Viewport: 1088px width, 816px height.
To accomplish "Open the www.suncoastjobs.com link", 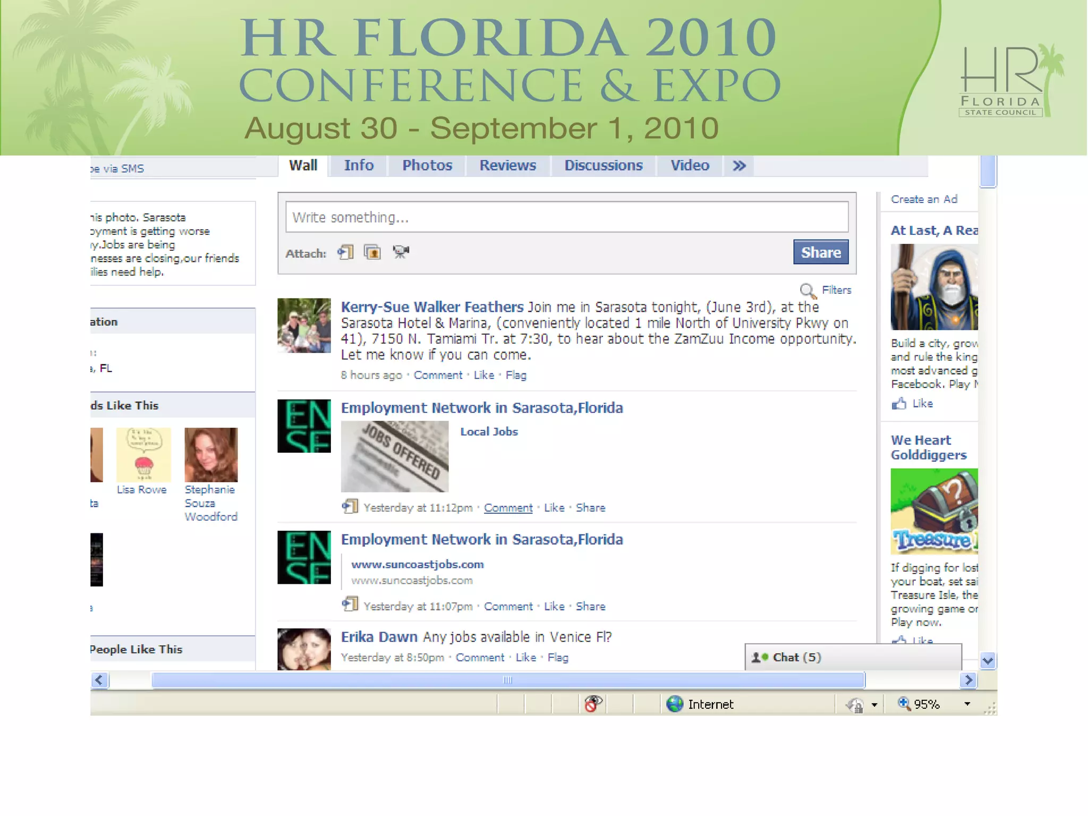I will [418, 565].
